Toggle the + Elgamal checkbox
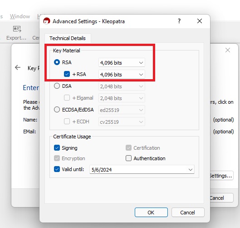Screen dimensions: 240x228 (x=67, y=98)
